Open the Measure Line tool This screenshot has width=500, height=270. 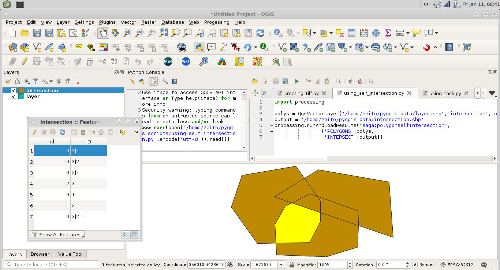(x=400, y=33)
